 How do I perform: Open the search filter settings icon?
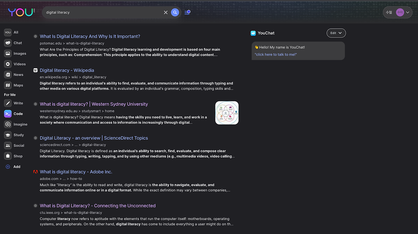(187, 12)
